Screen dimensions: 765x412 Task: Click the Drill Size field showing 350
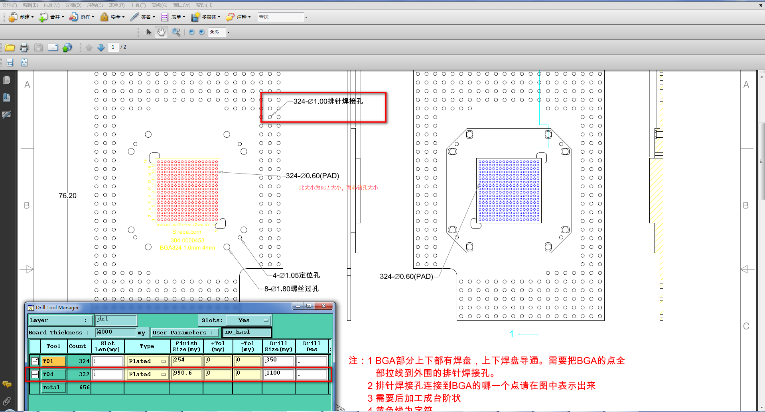click(279, 361)
